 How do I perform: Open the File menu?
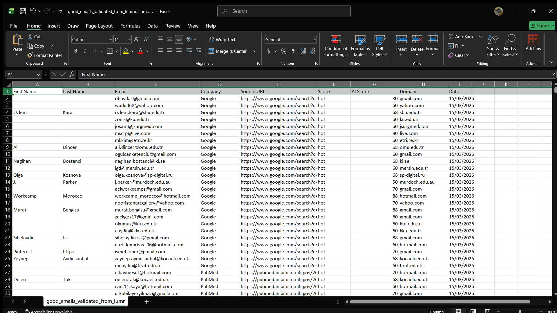point(14,26)
